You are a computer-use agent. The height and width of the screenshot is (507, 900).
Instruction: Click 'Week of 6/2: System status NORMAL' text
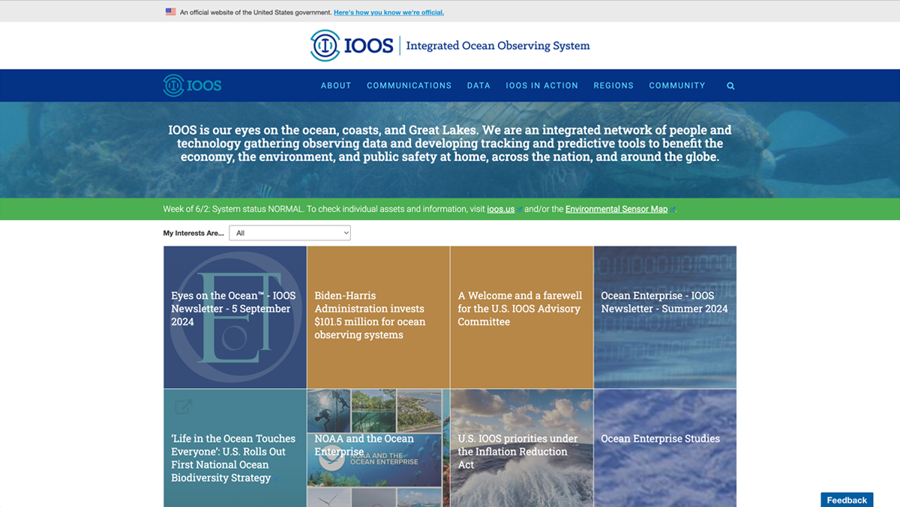click(233, 210)
